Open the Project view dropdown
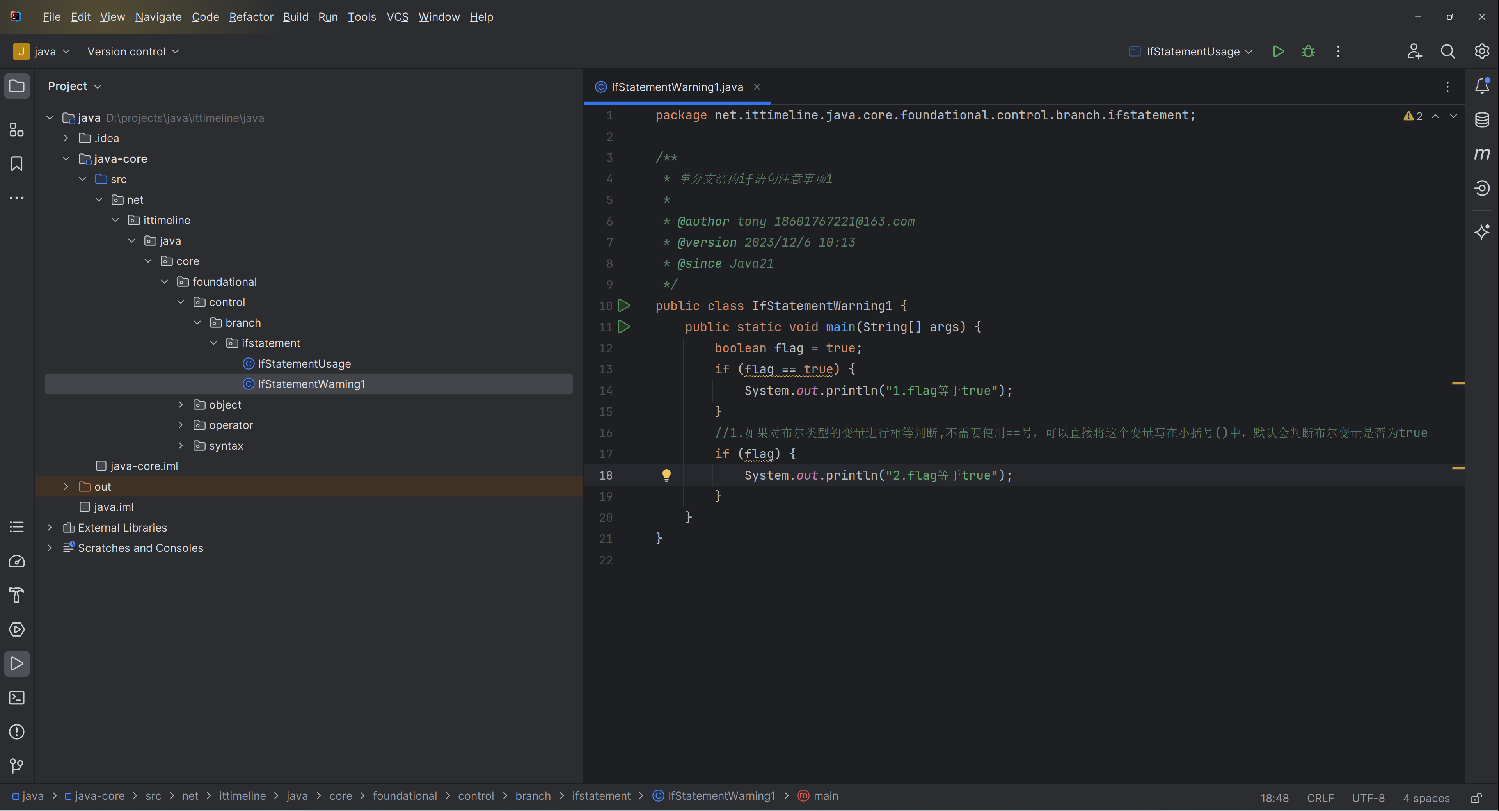Screen dimensions: 1499x811 click(x=75, y=86)
